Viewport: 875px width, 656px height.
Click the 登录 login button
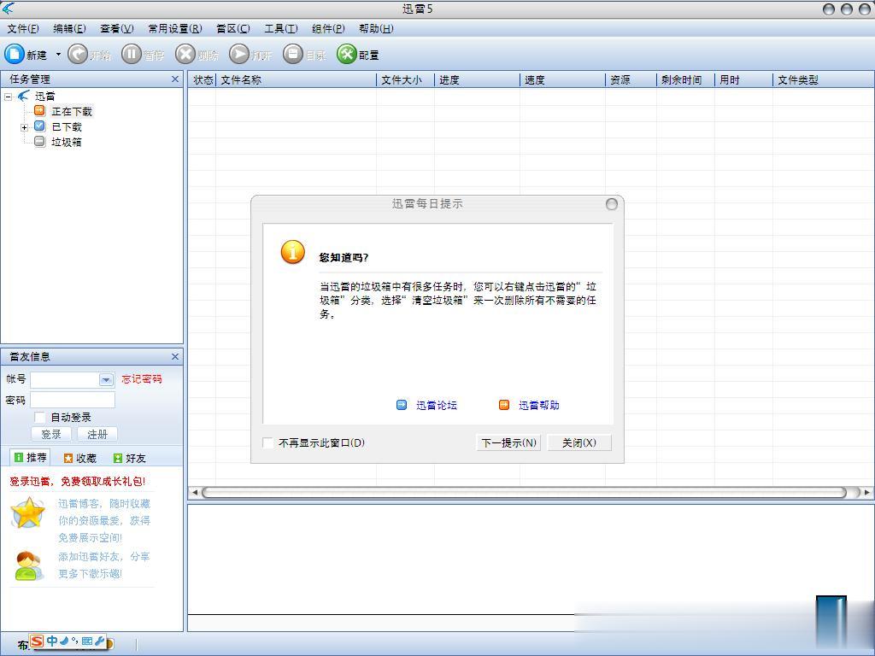click(x=51, y=434)
